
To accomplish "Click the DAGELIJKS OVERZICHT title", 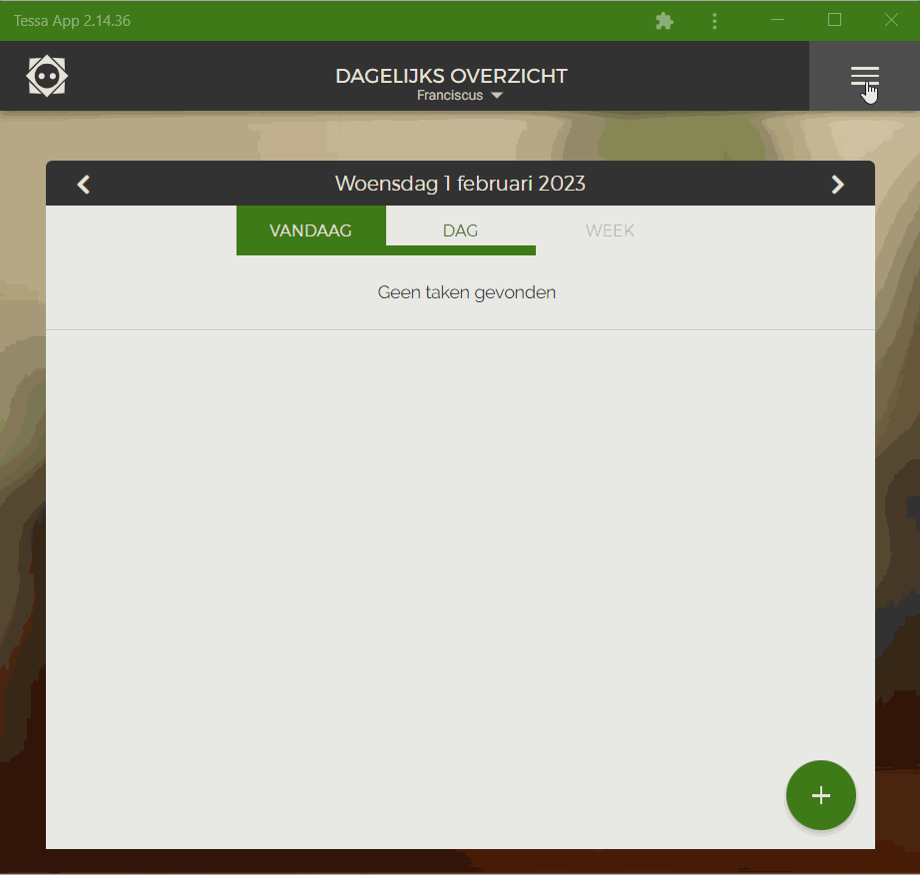I will click(451, 76).
